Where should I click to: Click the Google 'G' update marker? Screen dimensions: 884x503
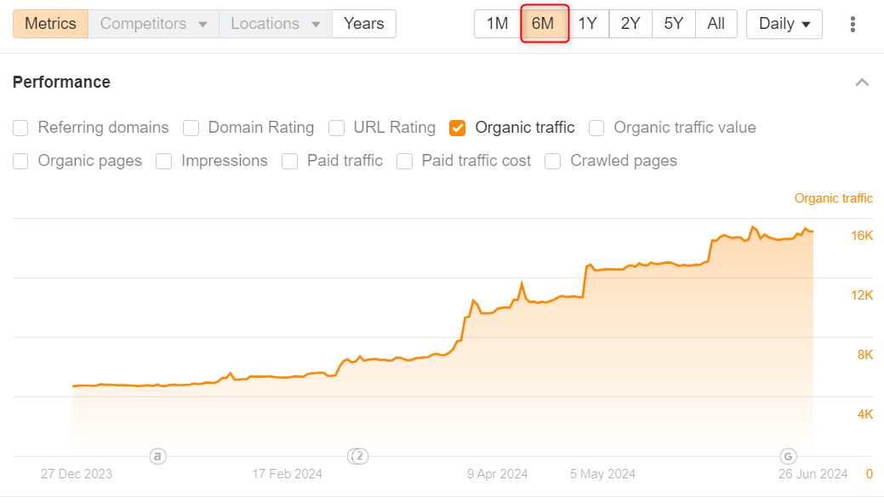click(x=788, y=456)
